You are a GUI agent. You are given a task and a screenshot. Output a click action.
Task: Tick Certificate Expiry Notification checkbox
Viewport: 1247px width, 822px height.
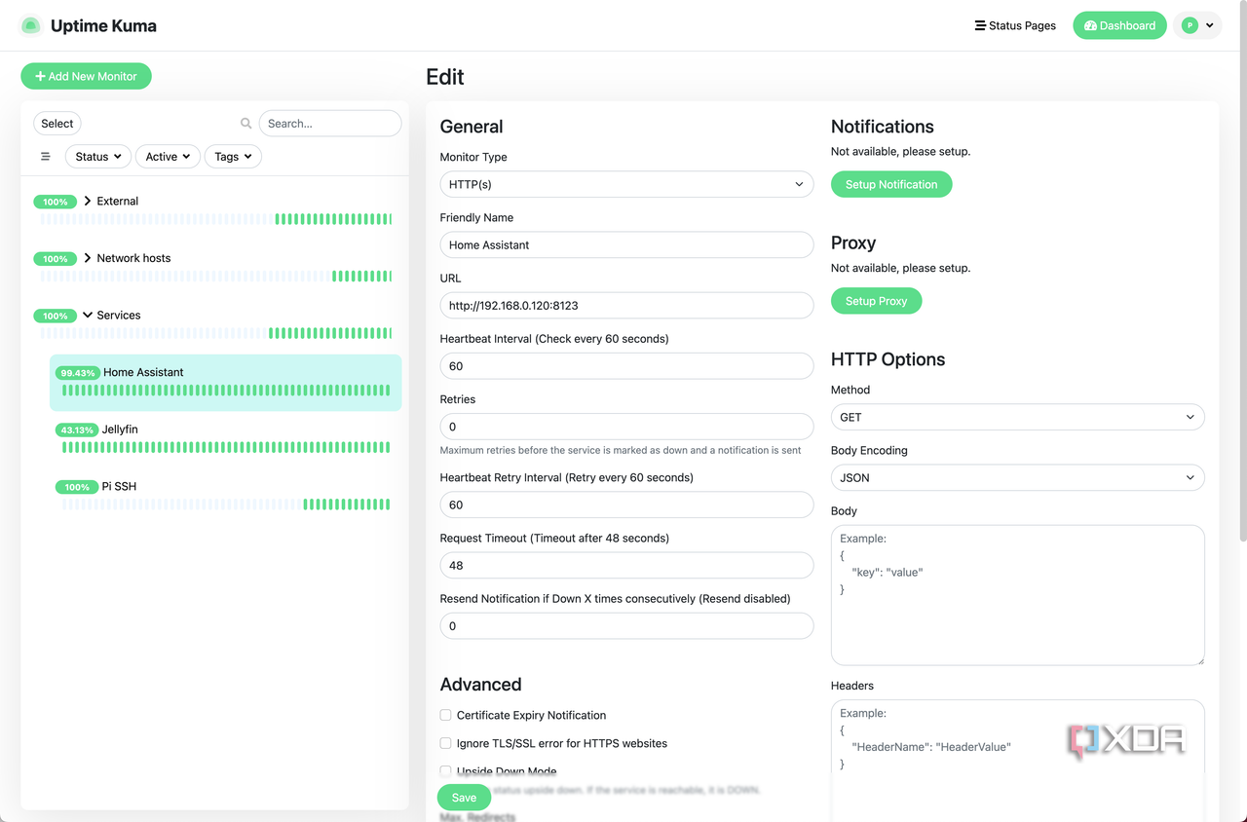(x=445, y=715)
